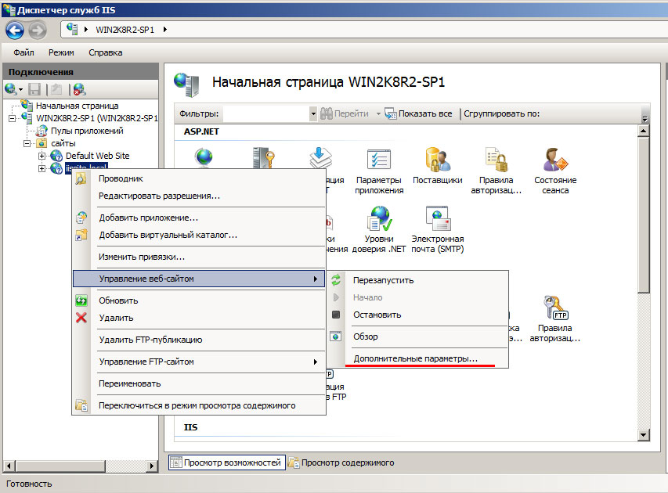This screenshot has height=493, width=668.
Task: Open the Справка menu
Action: coord(105,52)
